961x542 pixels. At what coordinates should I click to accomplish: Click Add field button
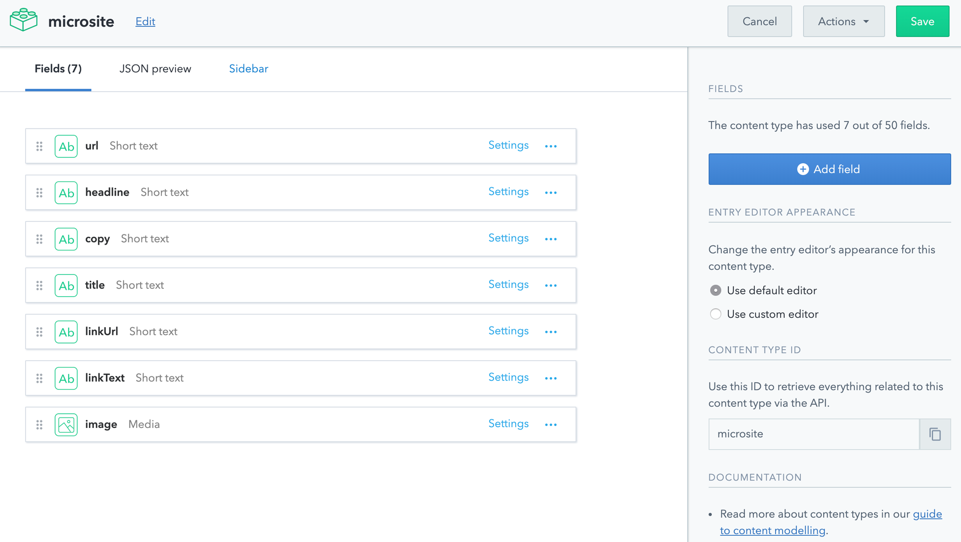(829, 169)
